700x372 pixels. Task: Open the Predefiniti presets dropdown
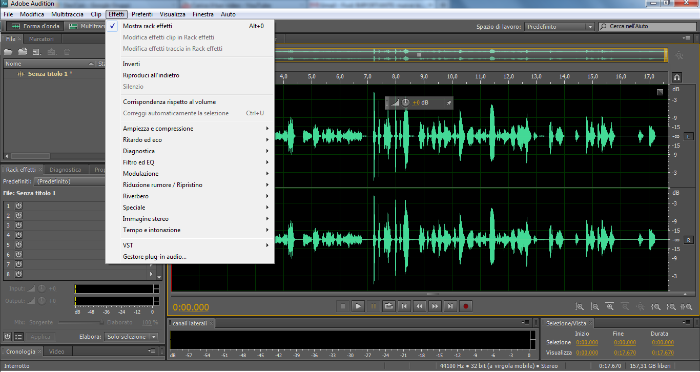tap(70, 181)
